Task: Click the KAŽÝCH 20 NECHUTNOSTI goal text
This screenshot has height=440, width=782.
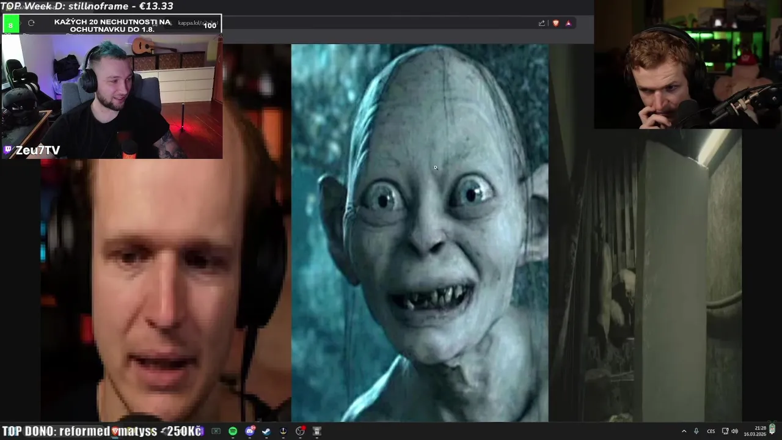Action: click(112, 26)
